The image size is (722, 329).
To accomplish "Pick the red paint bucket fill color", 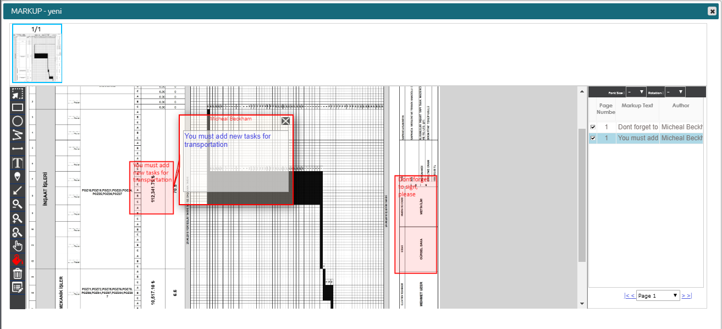I will 17,259.
